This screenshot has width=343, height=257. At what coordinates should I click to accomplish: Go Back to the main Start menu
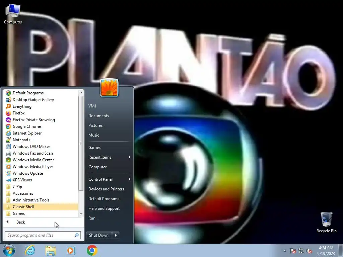(x=43, y=222)
